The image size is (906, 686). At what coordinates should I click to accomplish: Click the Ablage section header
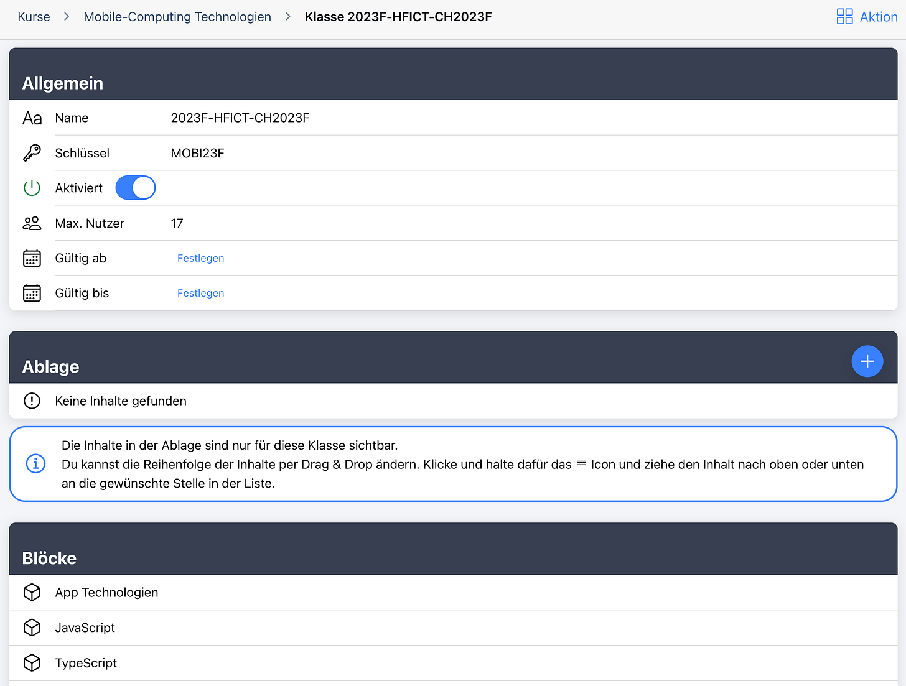(453, 358)
